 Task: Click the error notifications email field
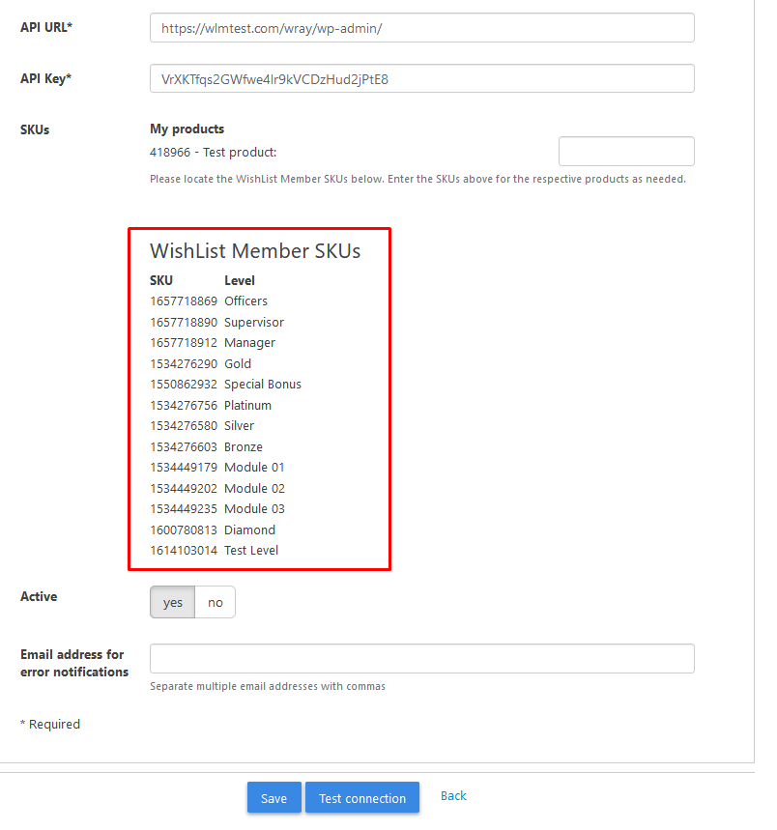coord(422,659)
